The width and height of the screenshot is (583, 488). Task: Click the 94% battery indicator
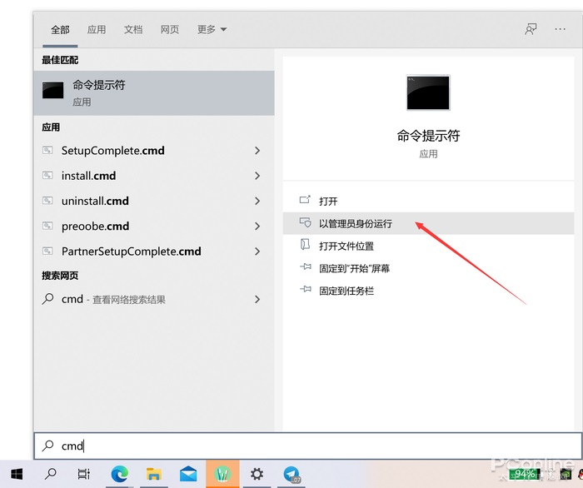524,474
